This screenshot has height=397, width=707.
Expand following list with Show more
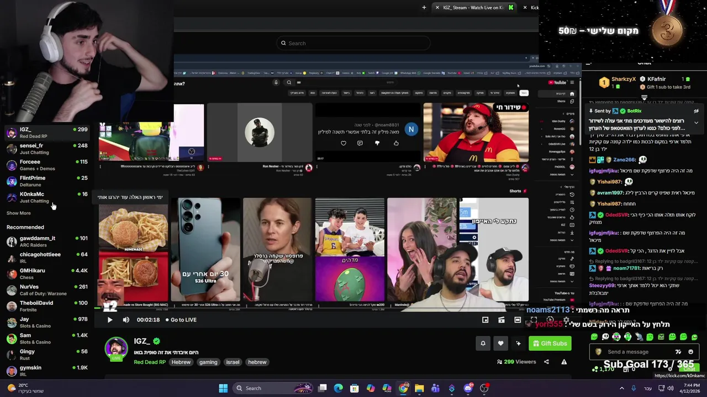point(18,213)
